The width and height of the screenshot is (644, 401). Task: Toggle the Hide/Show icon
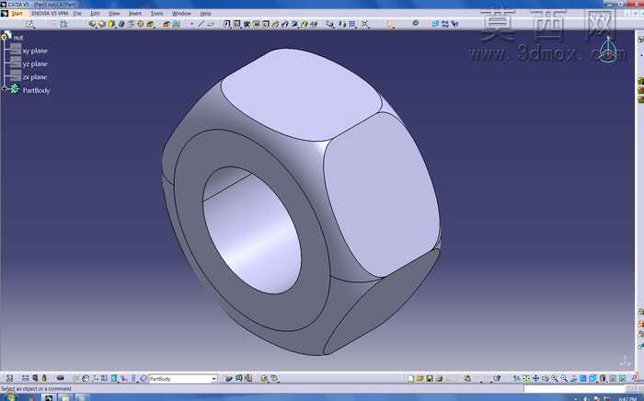click(613, 378)
